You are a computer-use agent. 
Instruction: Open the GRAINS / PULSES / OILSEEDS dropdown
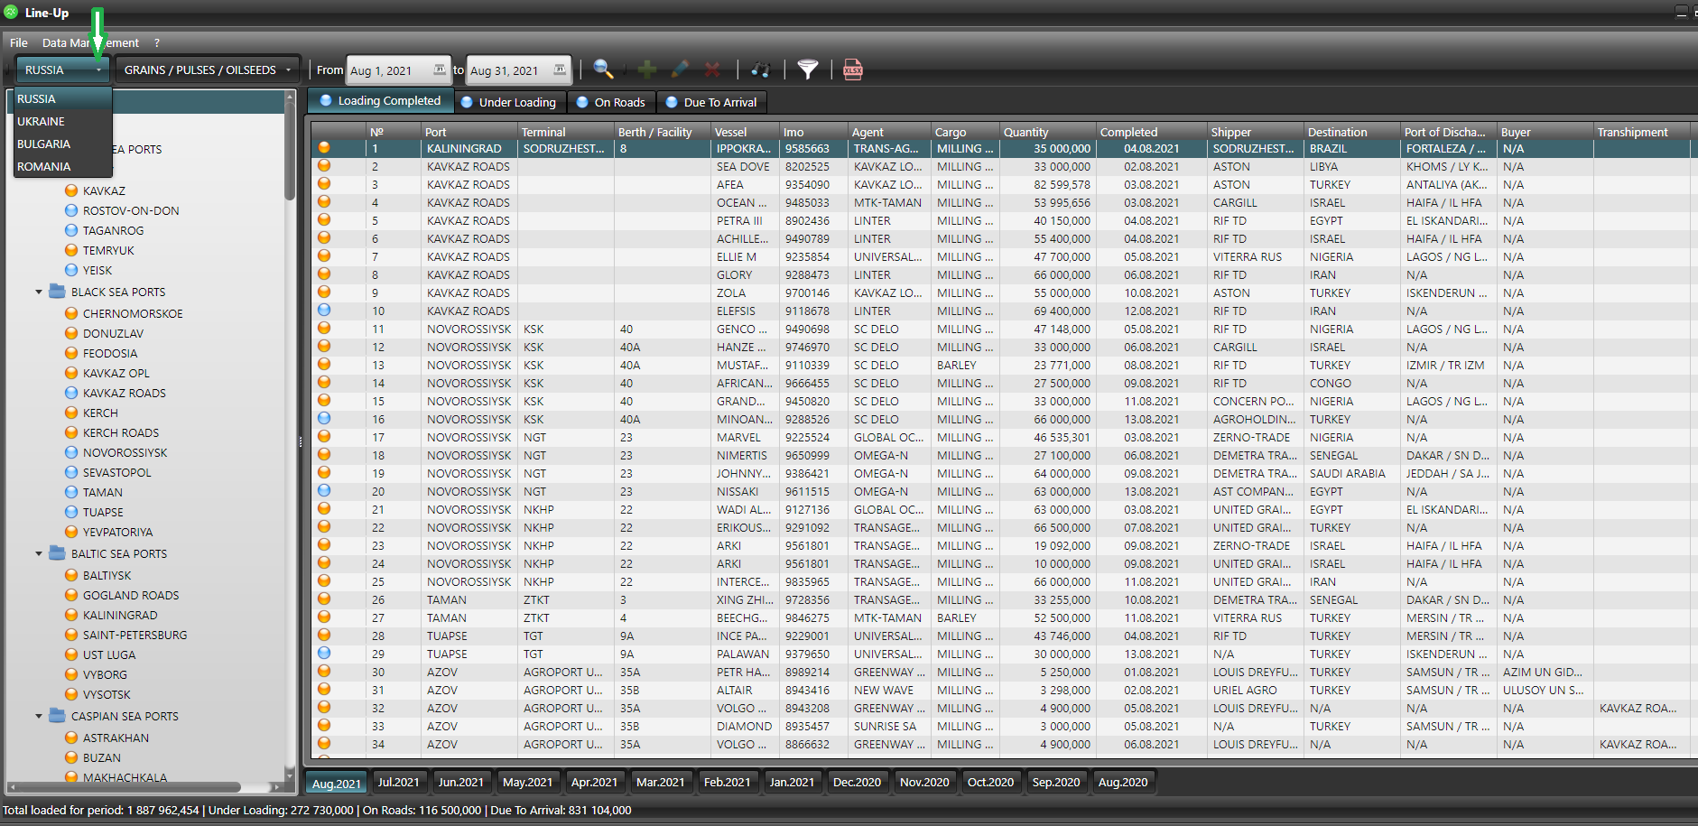coord(209,70)
